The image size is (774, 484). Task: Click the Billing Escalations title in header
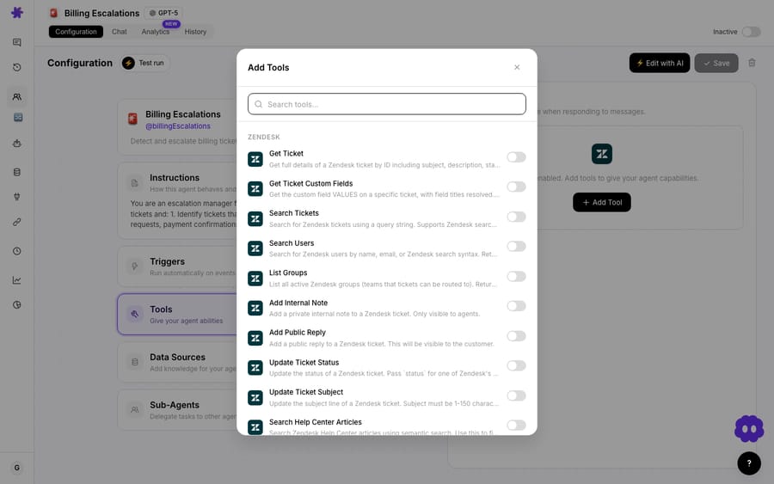(101, 13)
